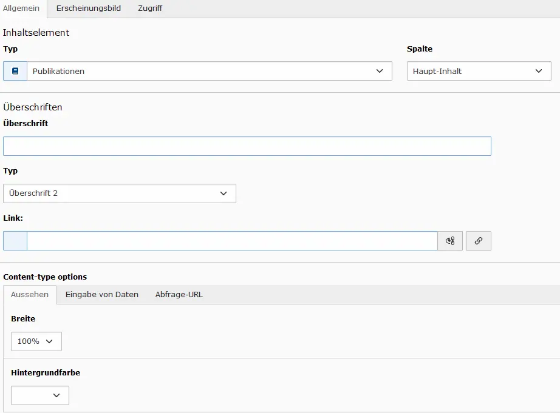Open the Abfrage-URL tab
Viewport: 560px width, 413px height.
pyautogui.click(x=179, y=295)
